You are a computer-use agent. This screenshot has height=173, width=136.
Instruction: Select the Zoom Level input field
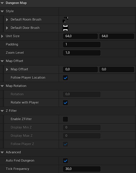(82, 53)
